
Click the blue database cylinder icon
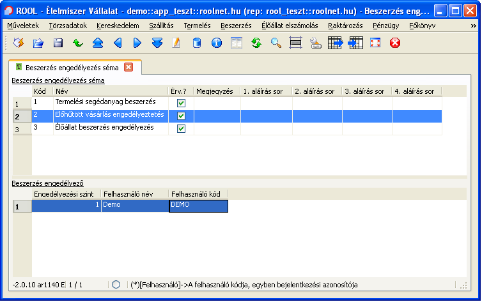197,43
